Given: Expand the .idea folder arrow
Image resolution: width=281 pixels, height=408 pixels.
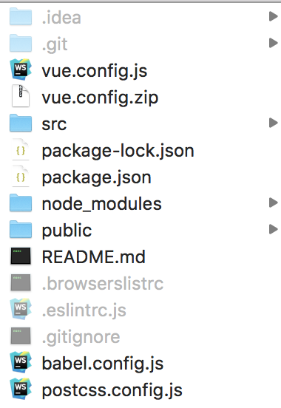Looking at the screenshot, I should [273, 16].
